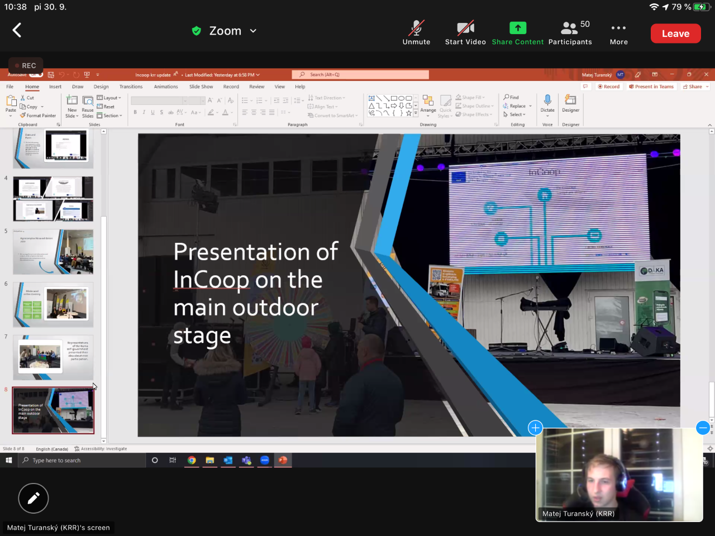Collapse the ribbon with the chevron
The height and width of the screenshot is (536, 715).
[710, 125]
